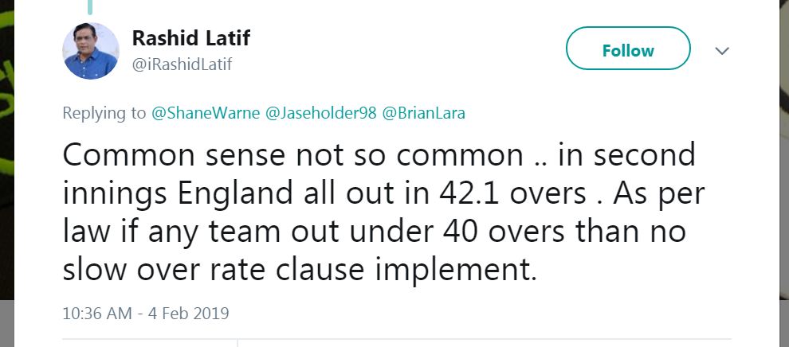The width and height of the screenshot is (789, 347).
Task: Open the @ShaneWarne mention link
Action: [x=204, y=113]
